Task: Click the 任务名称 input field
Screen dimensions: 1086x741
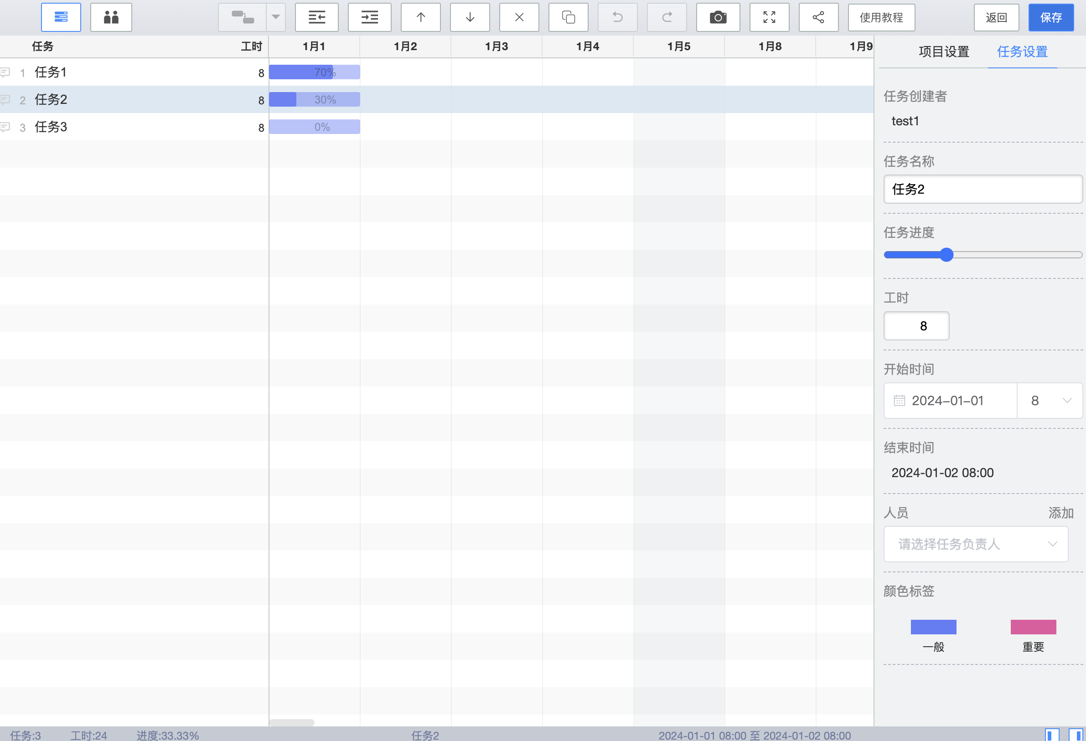Action: (x=983, y=189)
